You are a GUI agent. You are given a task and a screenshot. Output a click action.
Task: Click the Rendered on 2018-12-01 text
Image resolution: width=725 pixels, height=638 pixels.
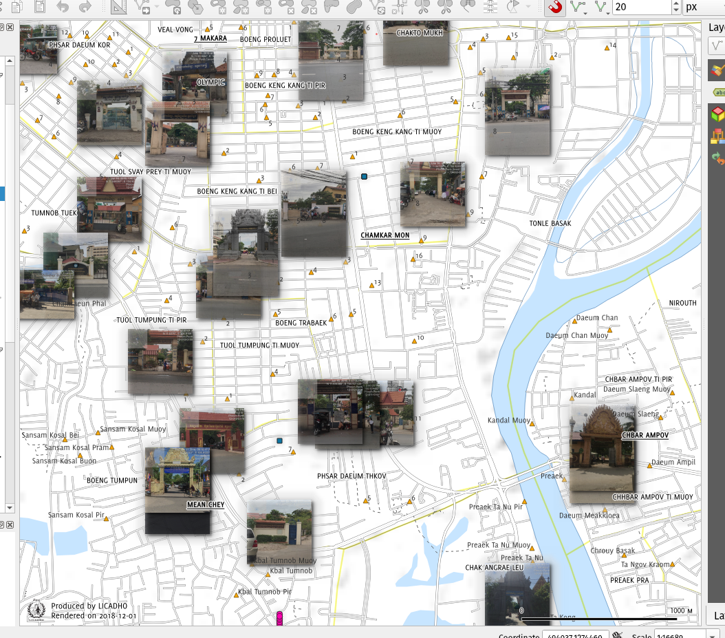(x=94, y=615)
